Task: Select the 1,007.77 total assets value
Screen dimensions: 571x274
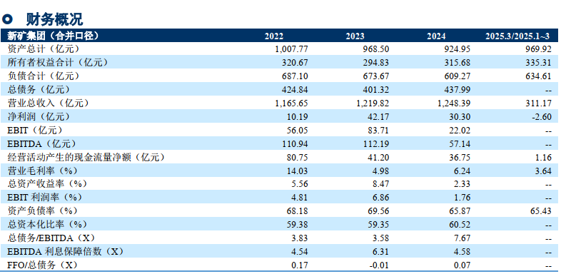Action: point(292,49)
